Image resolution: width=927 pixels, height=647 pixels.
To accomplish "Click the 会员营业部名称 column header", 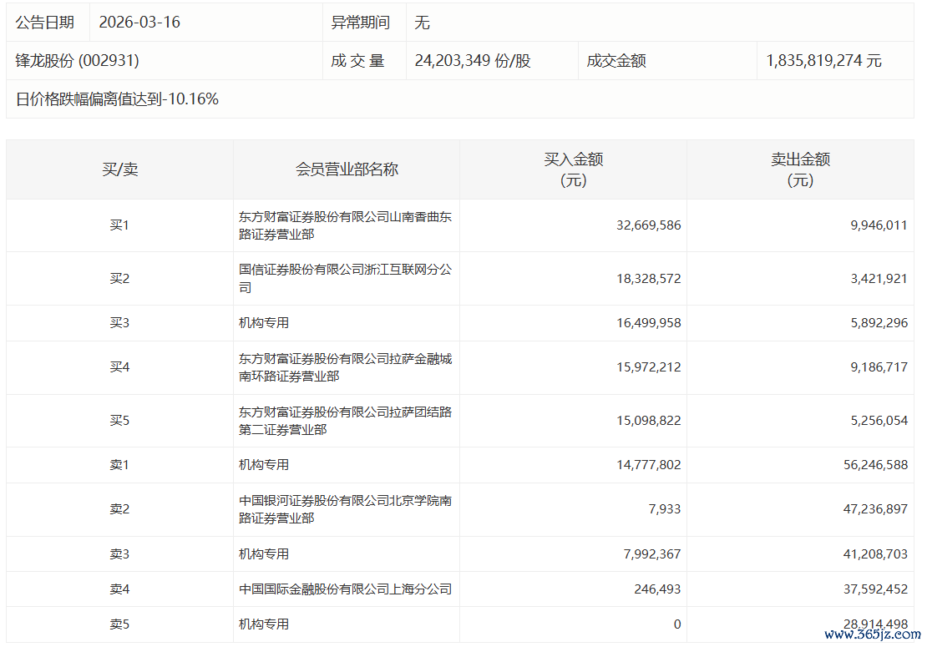I will (347, 169).
